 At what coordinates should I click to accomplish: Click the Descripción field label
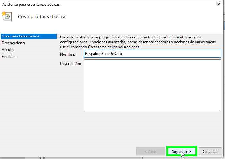[x=70, y=64]
